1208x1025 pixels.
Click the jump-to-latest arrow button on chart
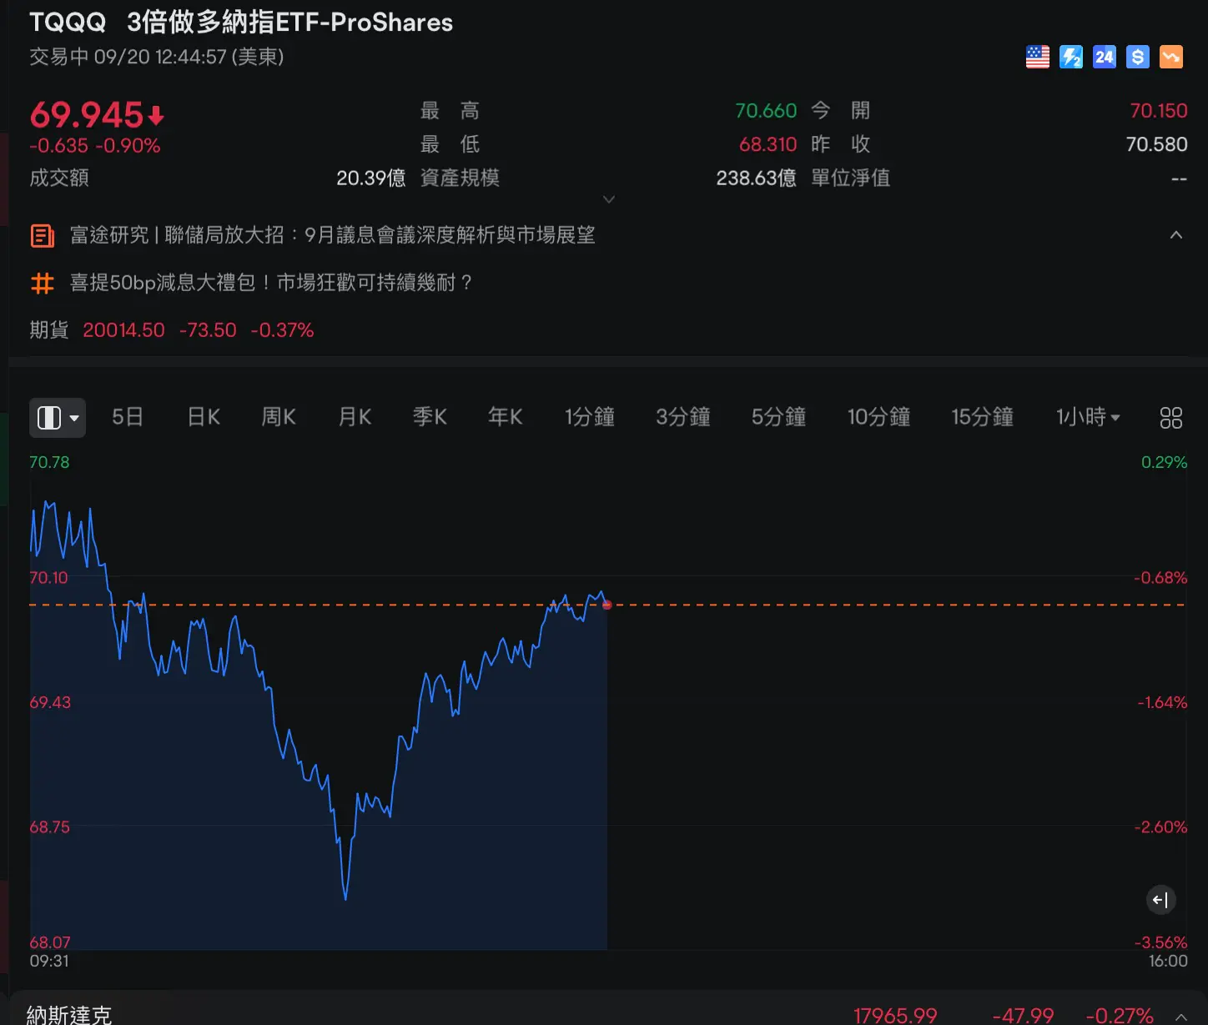coord(1160,900)
